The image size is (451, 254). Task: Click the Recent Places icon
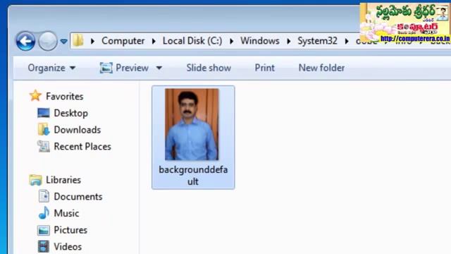coord(44,146)
